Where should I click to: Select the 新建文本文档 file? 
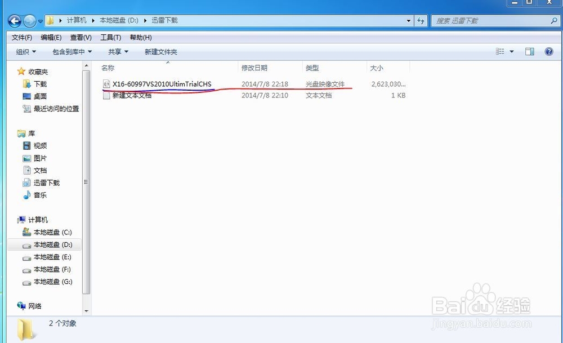pos(132,95)
